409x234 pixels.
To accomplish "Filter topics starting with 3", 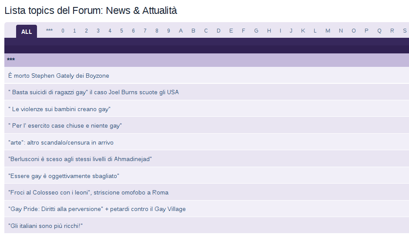I will [98, 31].
